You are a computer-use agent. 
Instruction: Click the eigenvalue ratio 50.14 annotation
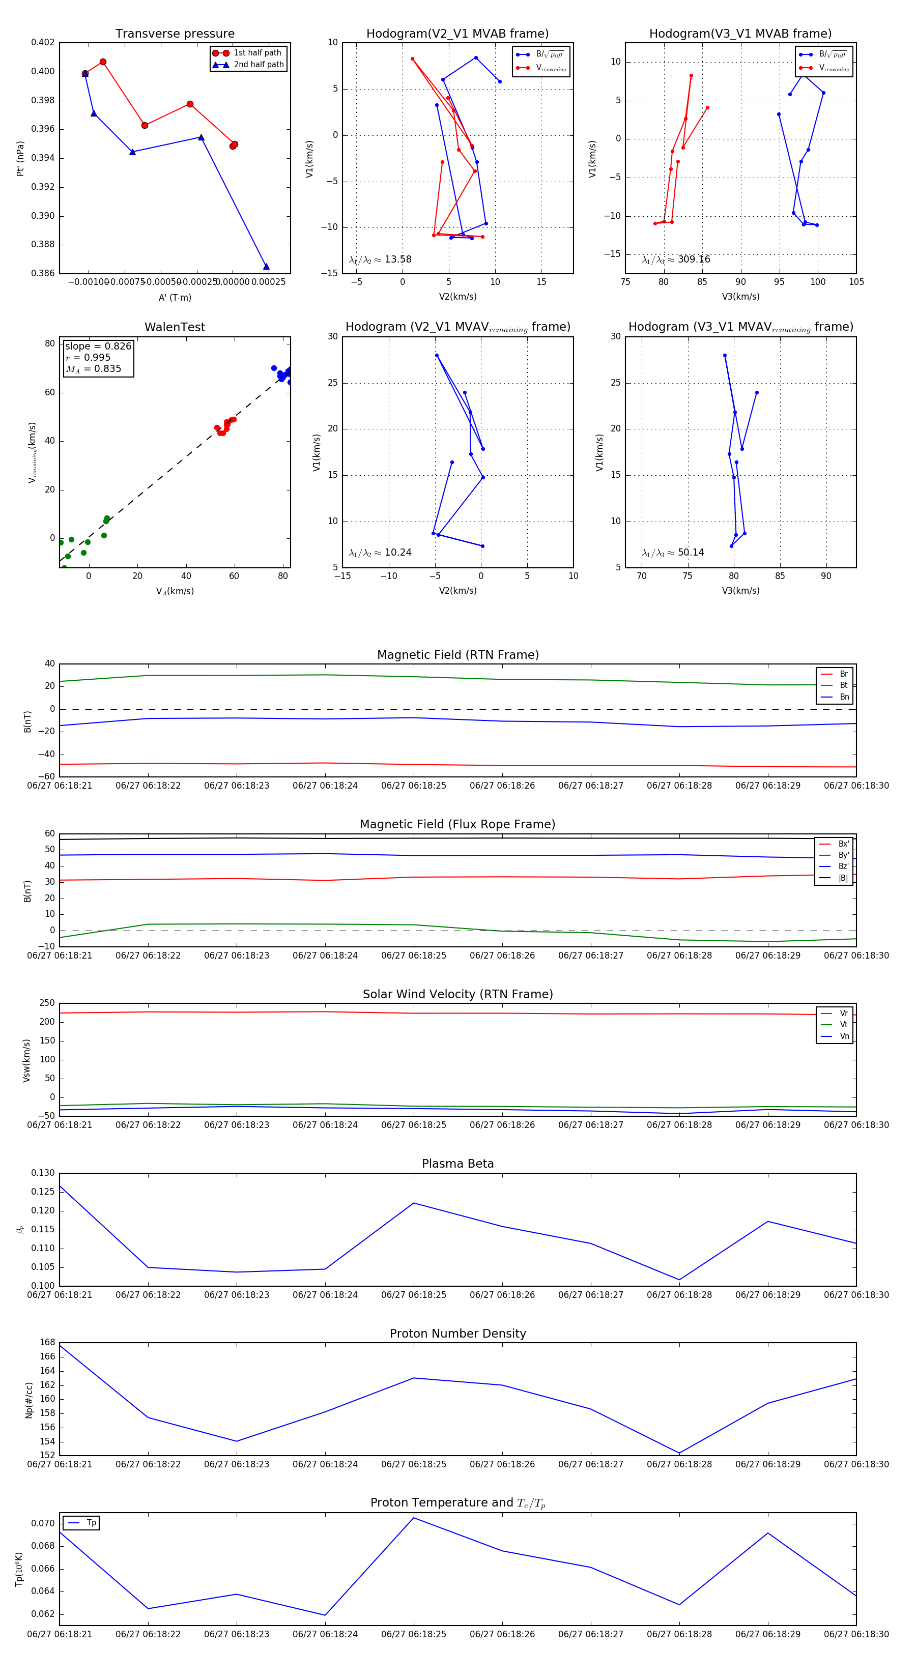[x=673, y=553]
